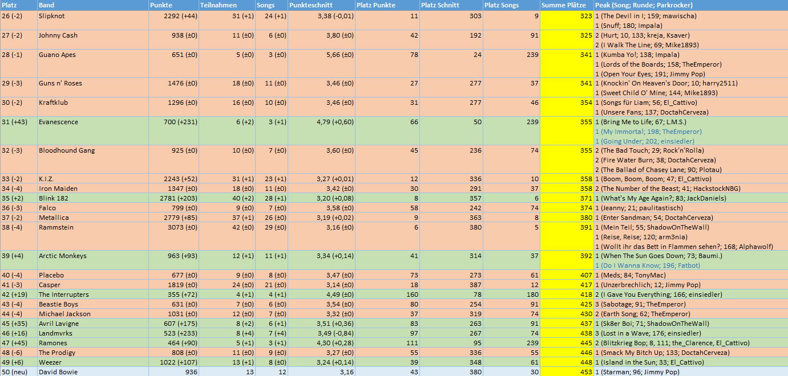Select yellow sum cell '392'
Screen dimensions: 788x376
[x=567, y=260]
